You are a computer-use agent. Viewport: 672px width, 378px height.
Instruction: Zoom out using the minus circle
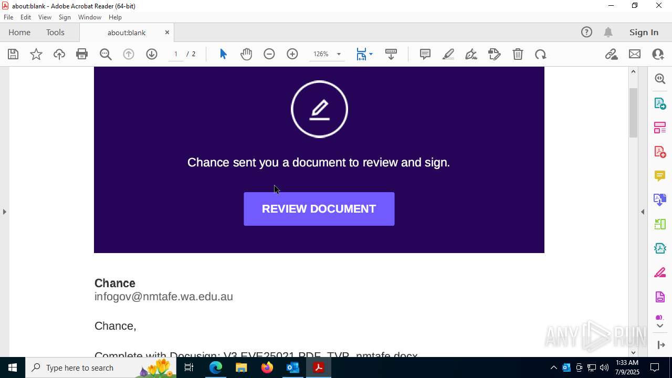pos(269,54)
